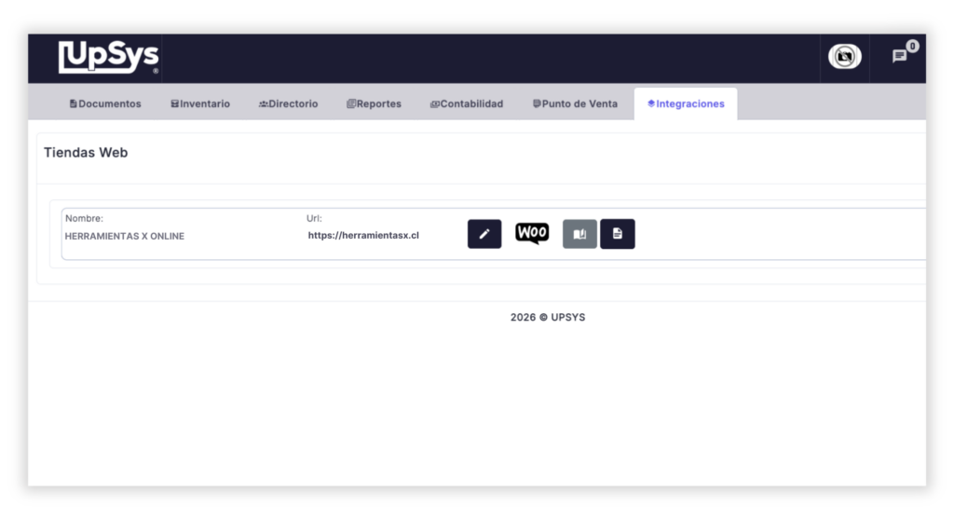Screen dimensions: 954x520
Task: Click the Nombre field label
Action: [84, 219]
